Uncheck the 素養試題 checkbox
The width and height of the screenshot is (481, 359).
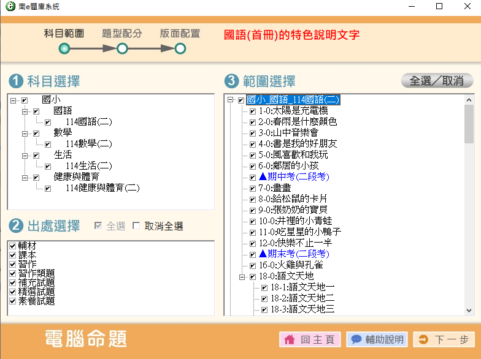tap(12, 301)
